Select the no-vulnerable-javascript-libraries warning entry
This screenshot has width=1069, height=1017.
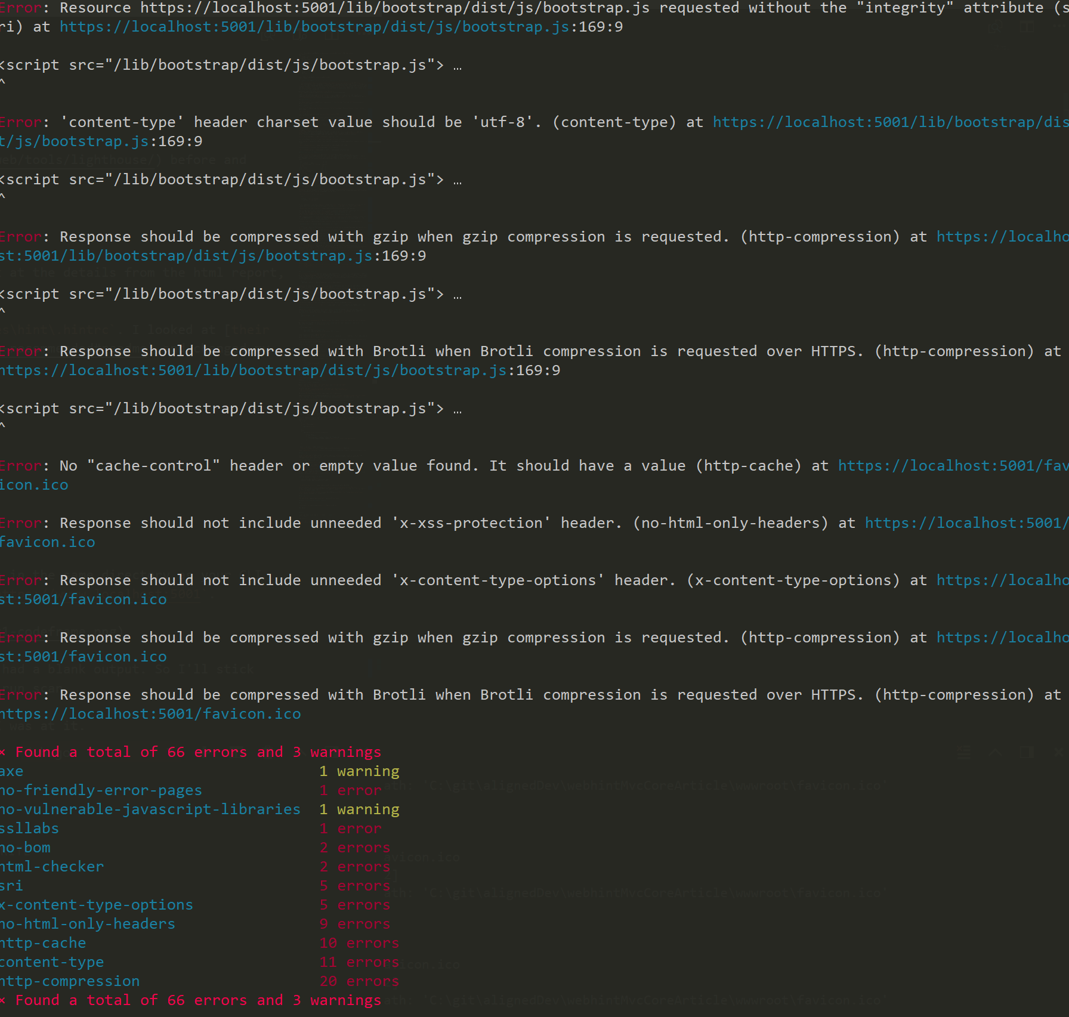pyautogui.click(x=149, y=809)
